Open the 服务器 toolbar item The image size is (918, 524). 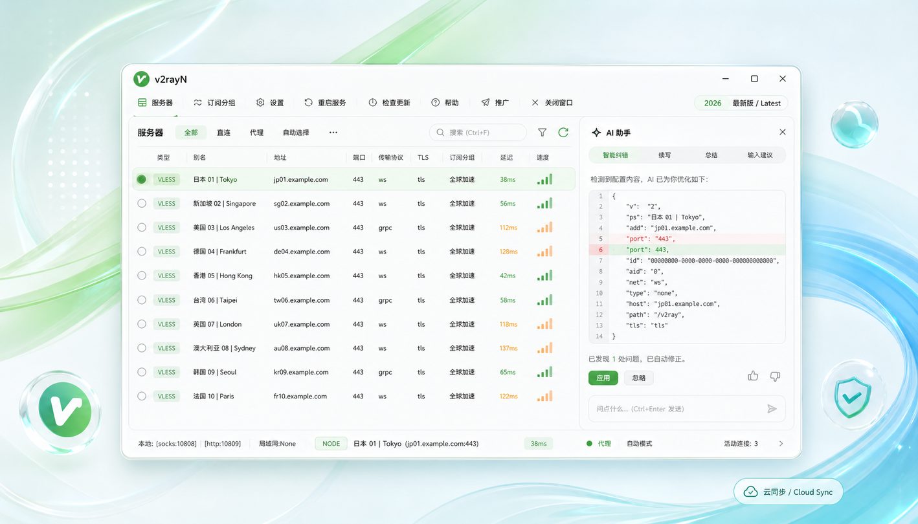(x=155, y=103)
